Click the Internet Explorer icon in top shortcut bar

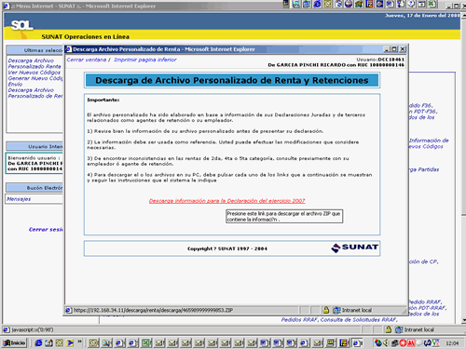(317, 4)
